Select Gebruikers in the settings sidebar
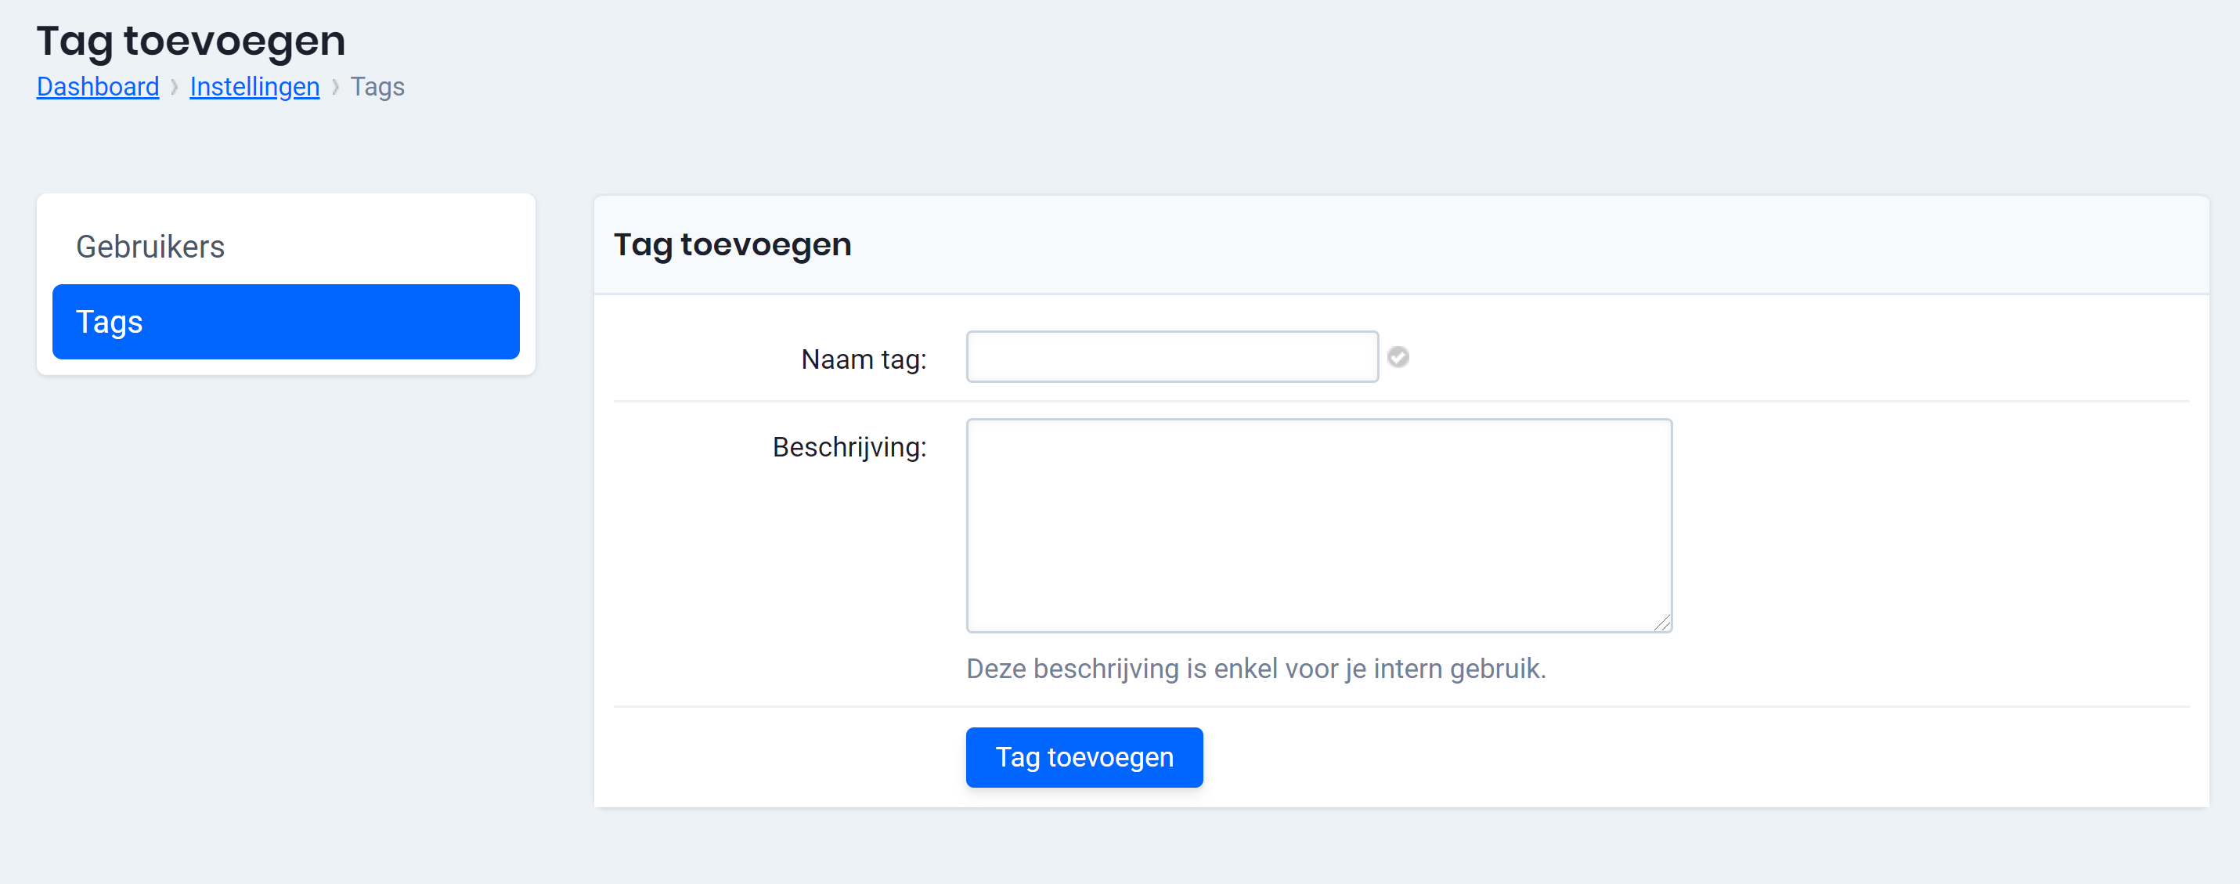This screenshot has width=2240, height=884. pyautogui.click(x=150, y=246)
